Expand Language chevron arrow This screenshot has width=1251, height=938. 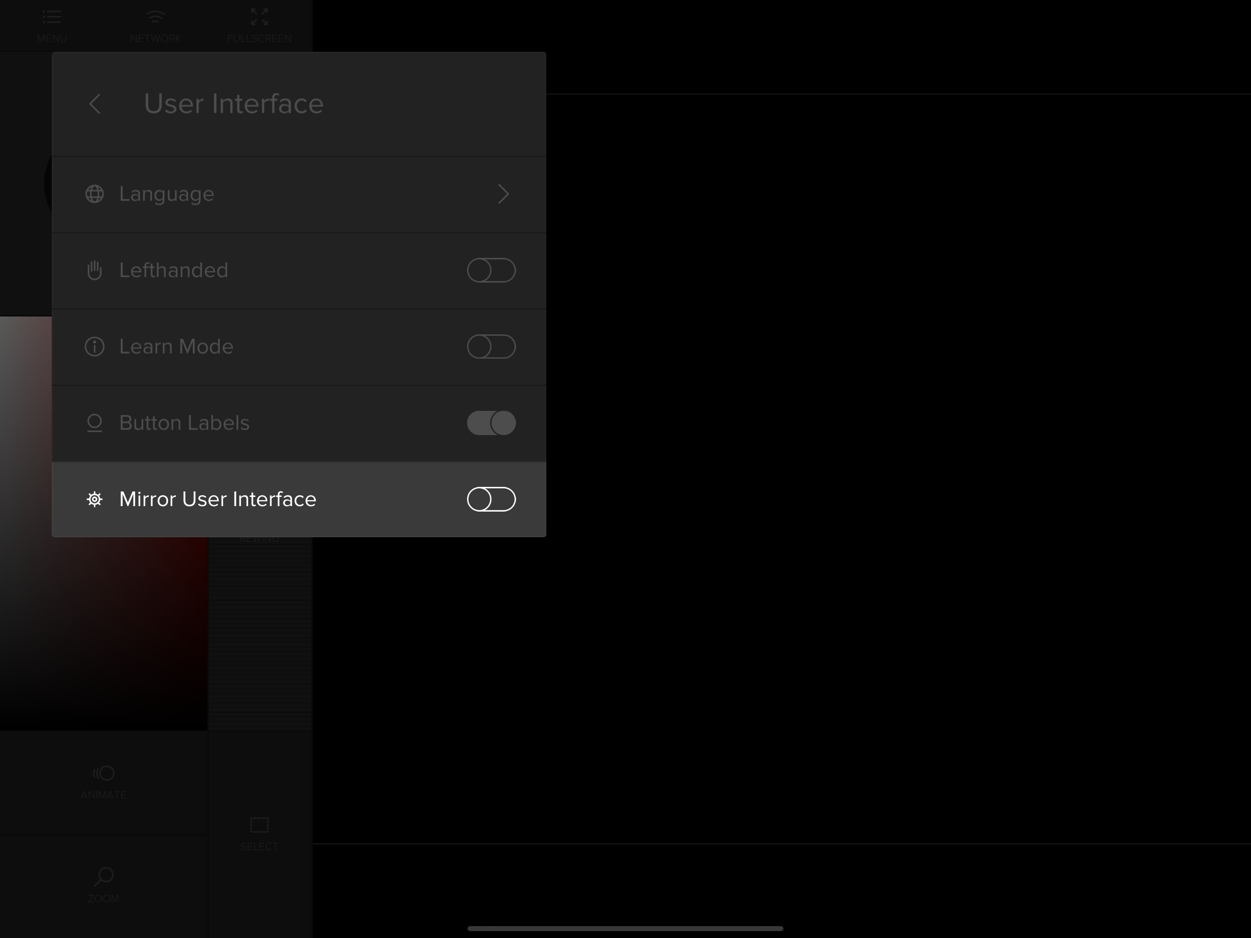coord(503,194)
